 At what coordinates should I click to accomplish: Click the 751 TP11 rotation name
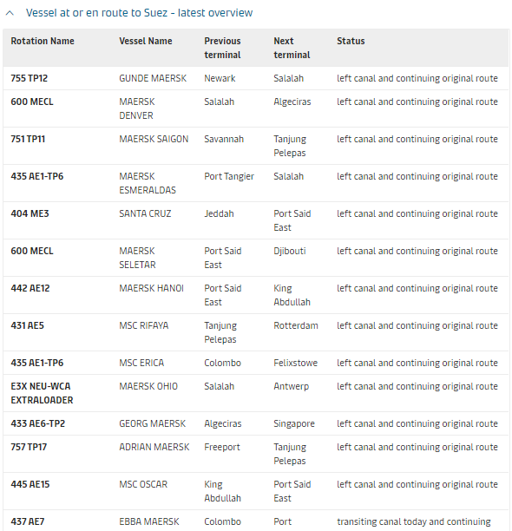pos(28,139)
